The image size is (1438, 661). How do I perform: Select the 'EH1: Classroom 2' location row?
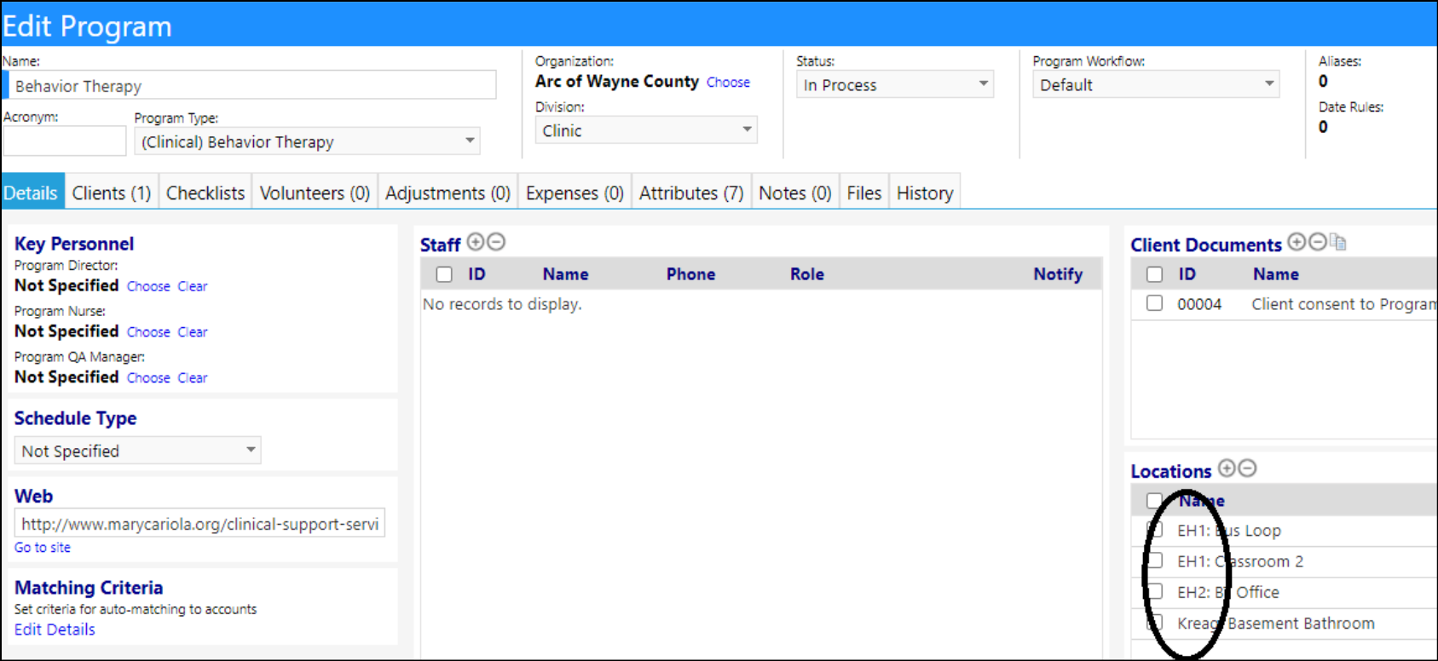(x=1285, y=561)
